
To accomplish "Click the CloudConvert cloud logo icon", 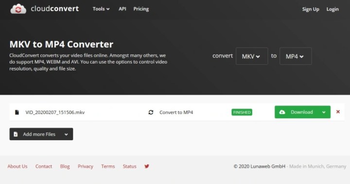I will [x=18, y=9].
